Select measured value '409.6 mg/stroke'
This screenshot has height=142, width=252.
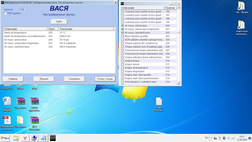click(x=68, y=47)
